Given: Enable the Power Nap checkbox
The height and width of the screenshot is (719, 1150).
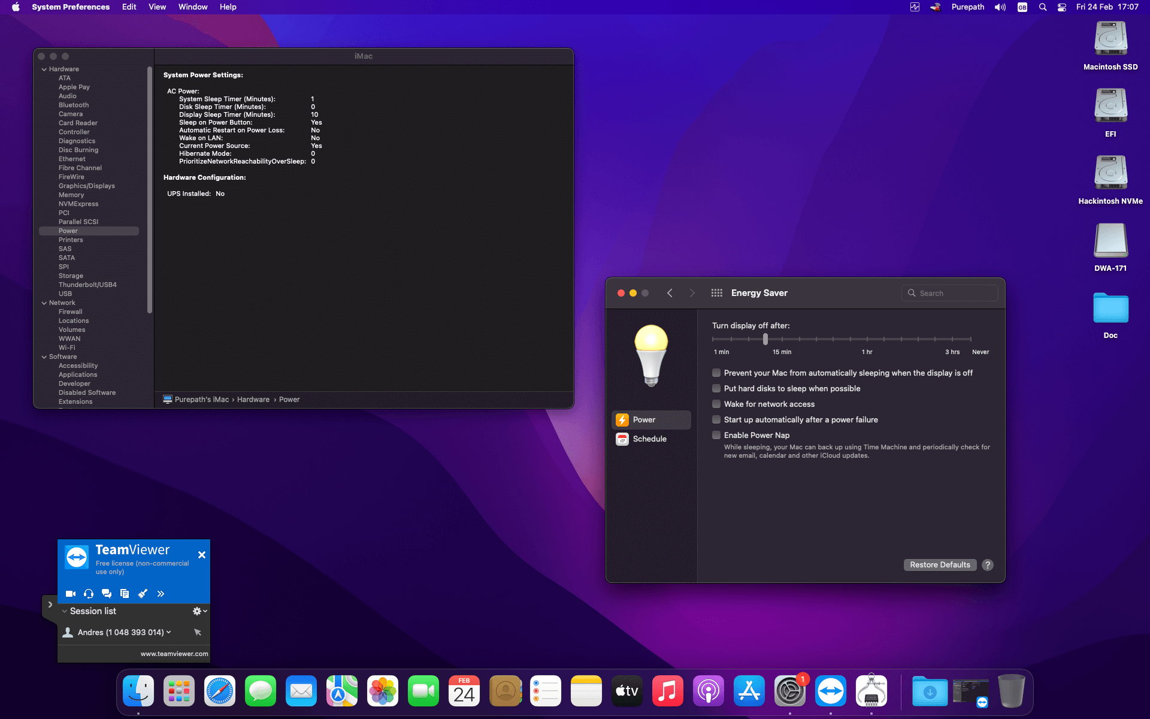Looking at the screenshot, I should click(716, 436).
